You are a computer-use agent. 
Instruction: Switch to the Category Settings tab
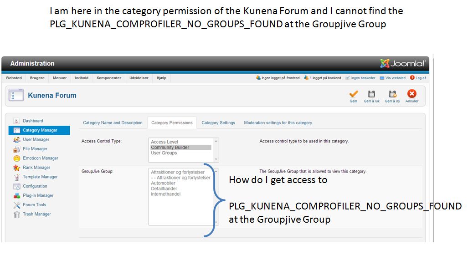click(218, 122)
